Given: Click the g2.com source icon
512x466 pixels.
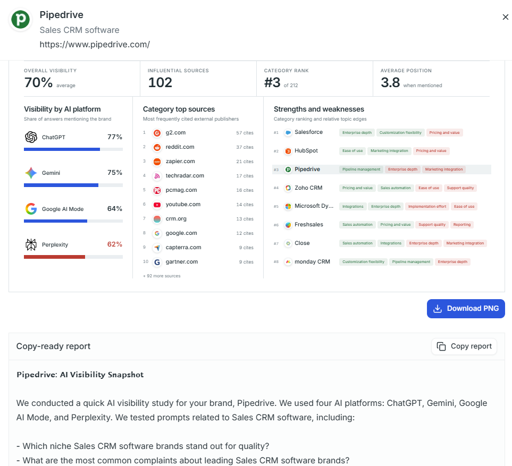Looking at the screenshot, I should 157,133.
